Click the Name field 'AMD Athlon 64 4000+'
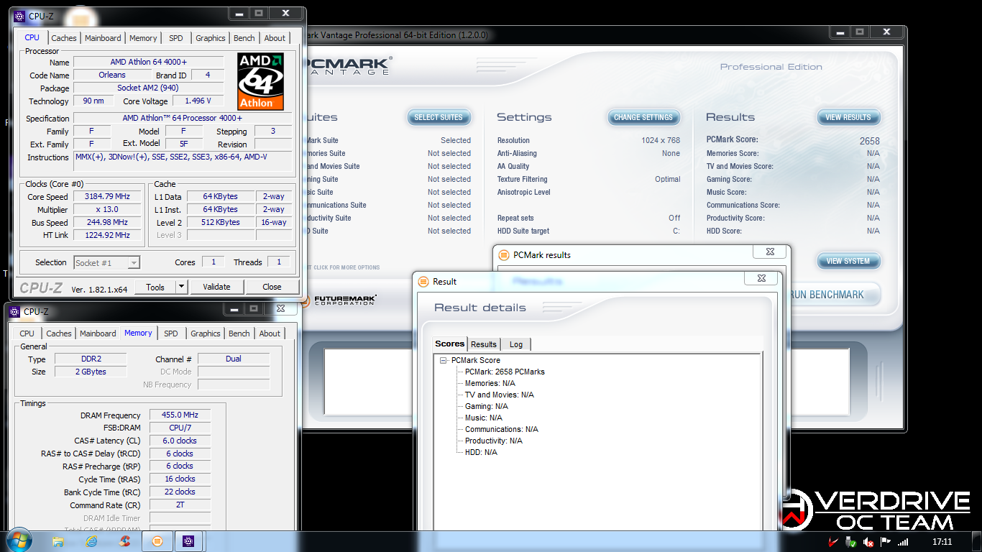982x552 pixels. [x=148, y=63]
